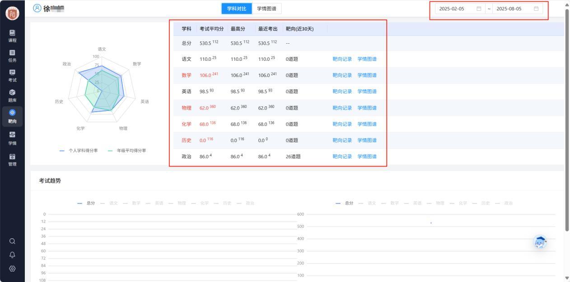Screen dimensions: 570x282
Task: Open 学情图谱 for 政治 row
Action: coord(367,156)
